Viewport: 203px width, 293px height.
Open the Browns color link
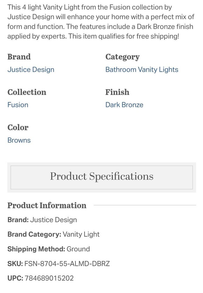coord(19,140)
